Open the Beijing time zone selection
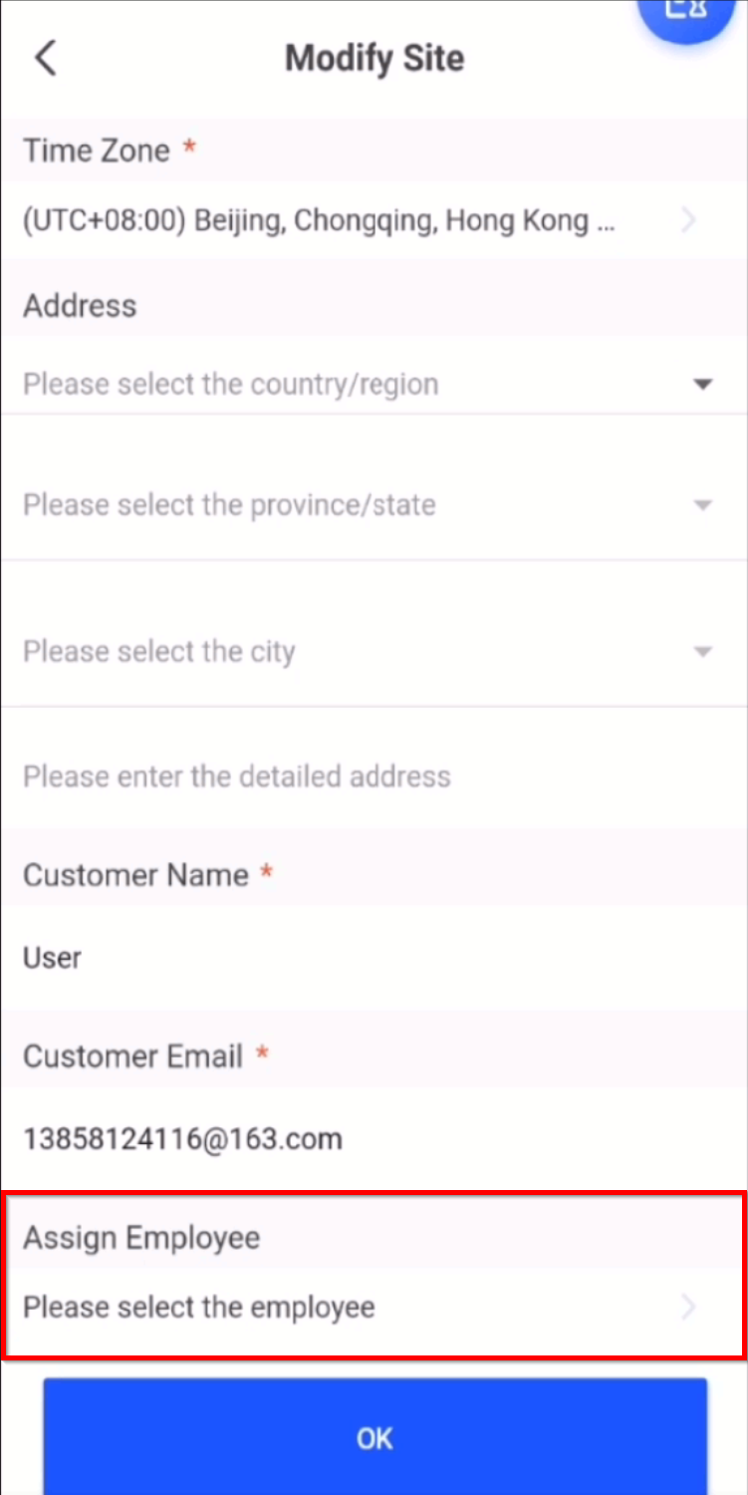748x1495 pixels. (x=319, y=220)
